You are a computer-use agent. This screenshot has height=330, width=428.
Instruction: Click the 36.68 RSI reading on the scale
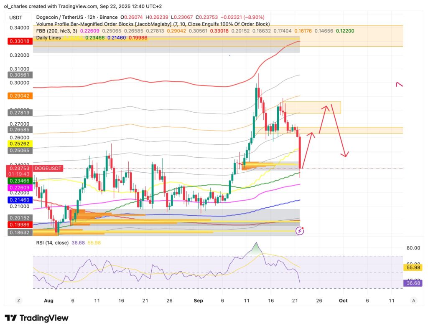click(412, 283)
